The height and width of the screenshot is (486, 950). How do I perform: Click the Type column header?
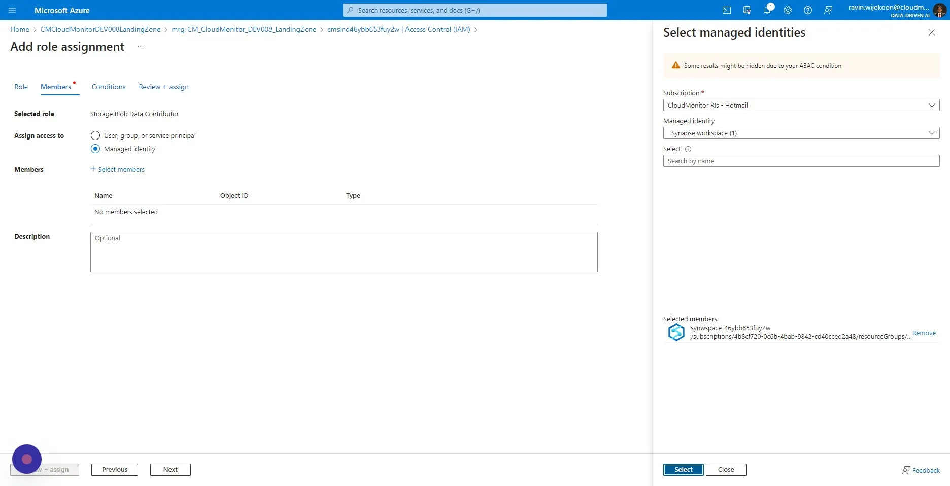point(353,195)
